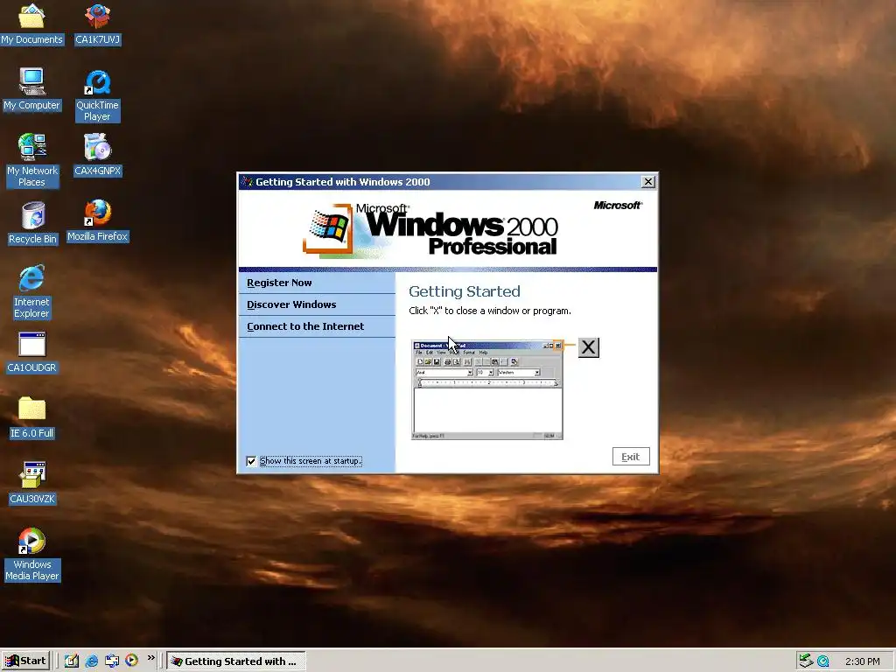Select the CA1OUDGR desktop icon
The height and width of the screenshot is (672, 896).
(32, 353)
